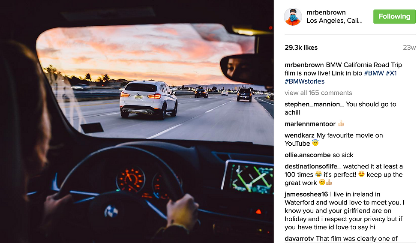Open marlennmentoor commenter profile

coord(310,124)
